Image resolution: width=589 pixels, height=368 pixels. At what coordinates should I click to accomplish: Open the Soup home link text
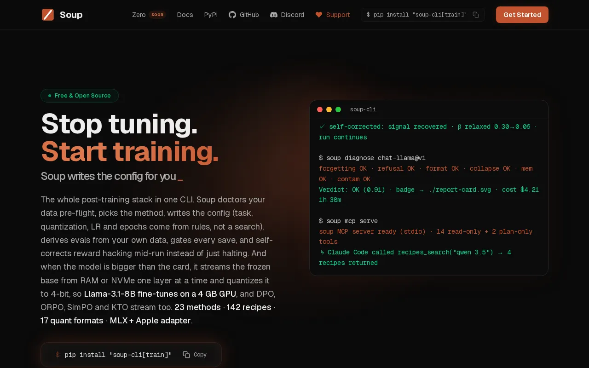pos(71,15)
